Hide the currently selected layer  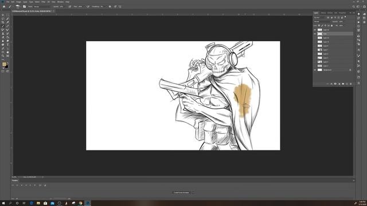point(315,34)
